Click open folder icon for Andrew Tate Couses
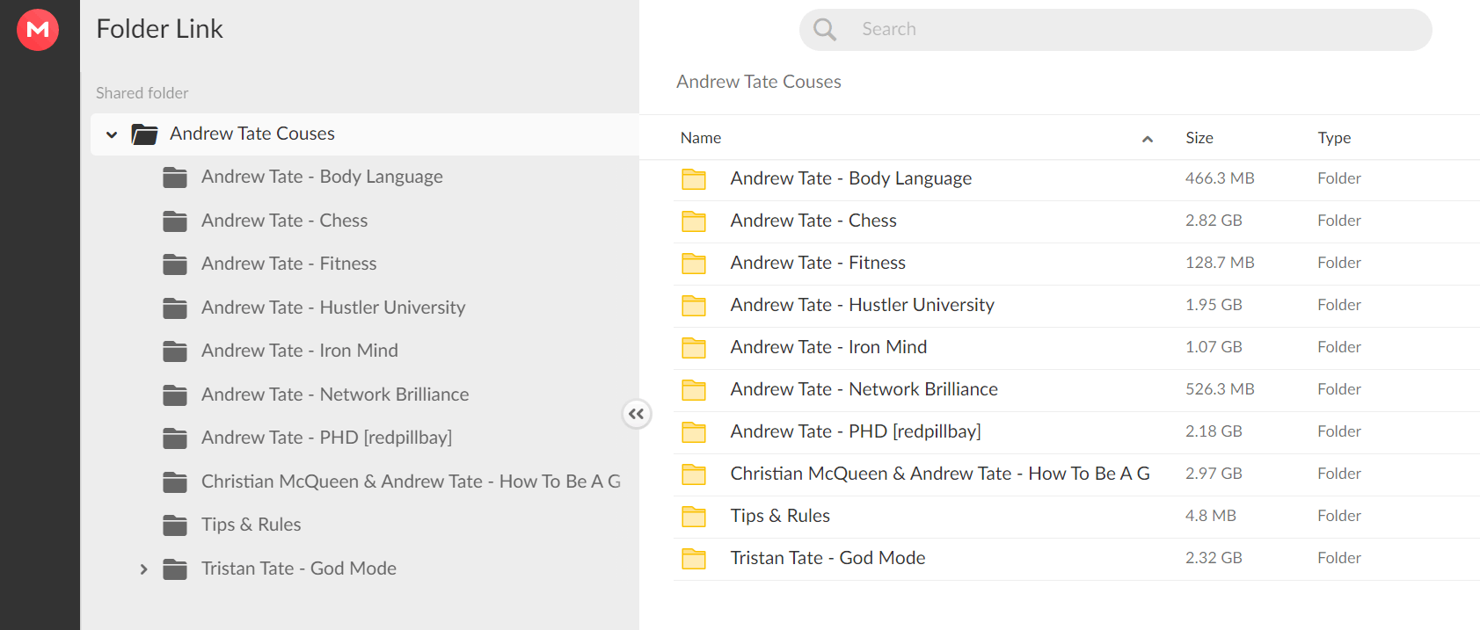The width and height of the screenshot is (1480, 630). click(x=144, y=134)
